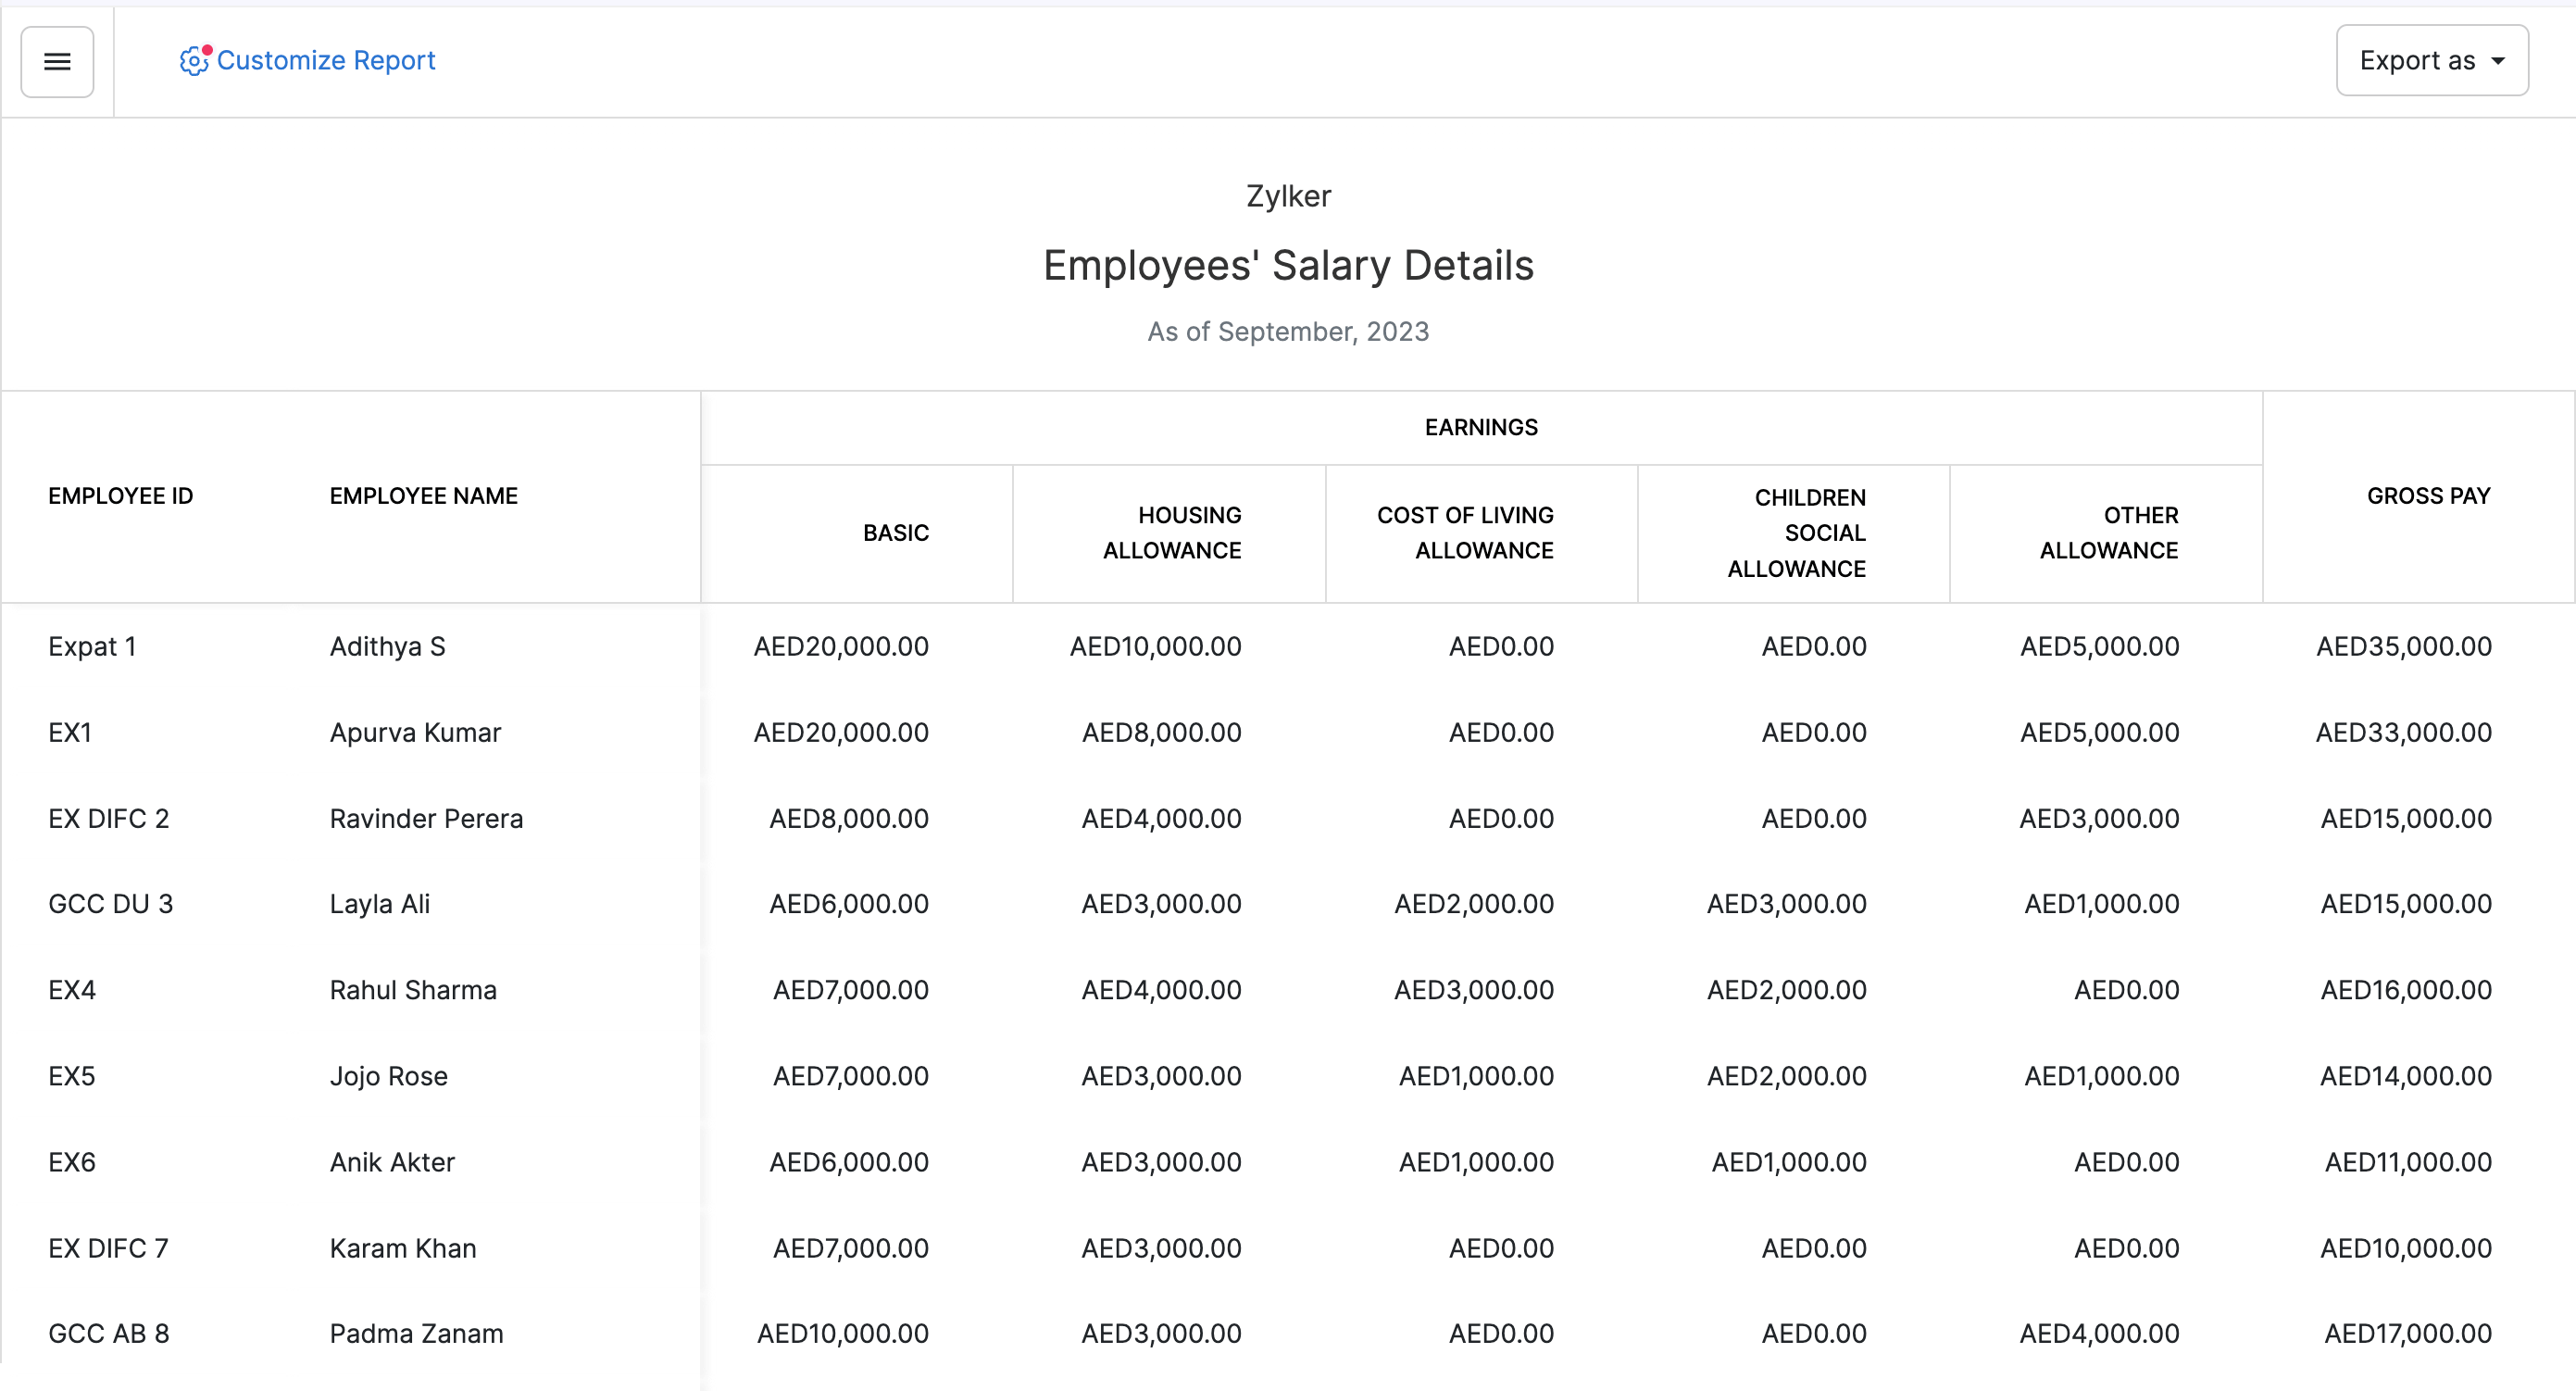The height and width of the screenshot is (1391, 2576).
Task: Select the Other Allowance column header
Action: [x=2108, y=533]
